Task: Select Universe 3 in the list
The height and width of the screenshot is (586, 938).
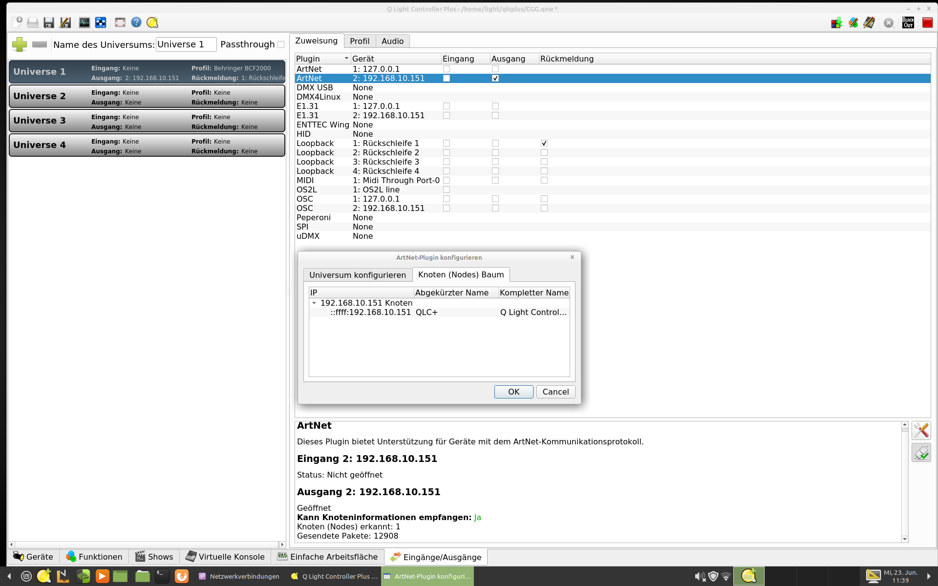Action: click(147, 121)
